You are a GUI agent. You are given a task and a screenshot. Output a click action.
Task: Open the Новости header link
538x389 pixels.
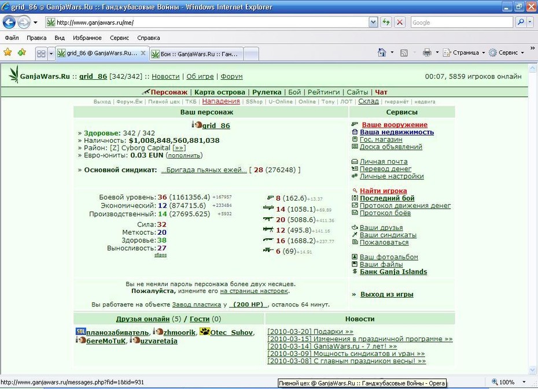point(165,76)
